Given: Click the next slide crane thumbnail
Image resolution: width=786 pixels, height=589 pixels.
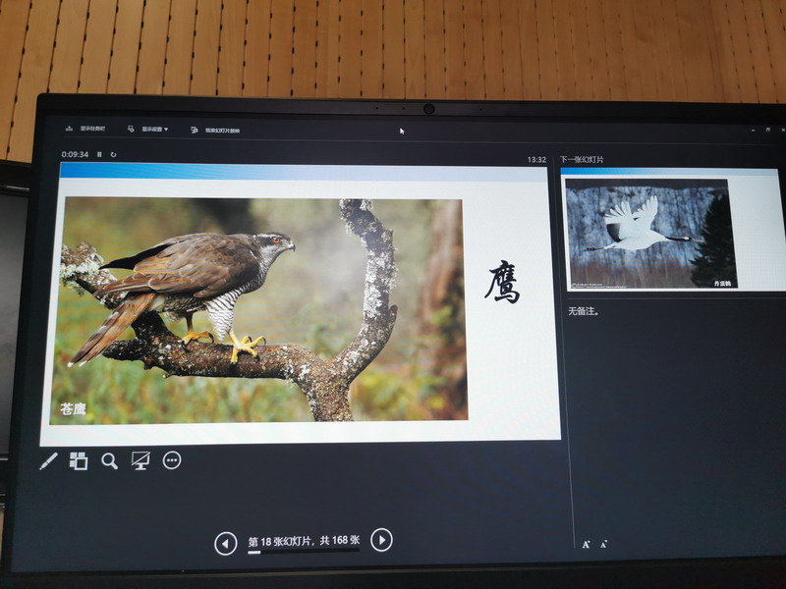Looking at the screenshot, I should [x=650, y=234].
